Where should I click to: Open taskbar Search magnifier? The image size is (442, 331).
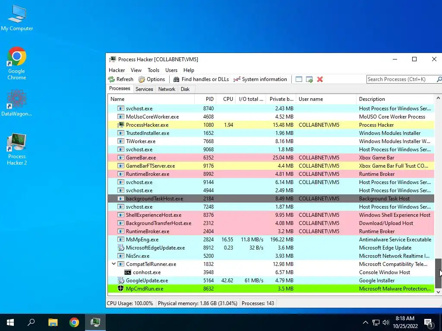click(31, 322)
